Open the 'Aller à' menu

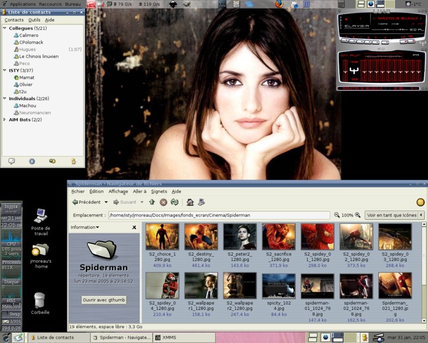[140, 191]
